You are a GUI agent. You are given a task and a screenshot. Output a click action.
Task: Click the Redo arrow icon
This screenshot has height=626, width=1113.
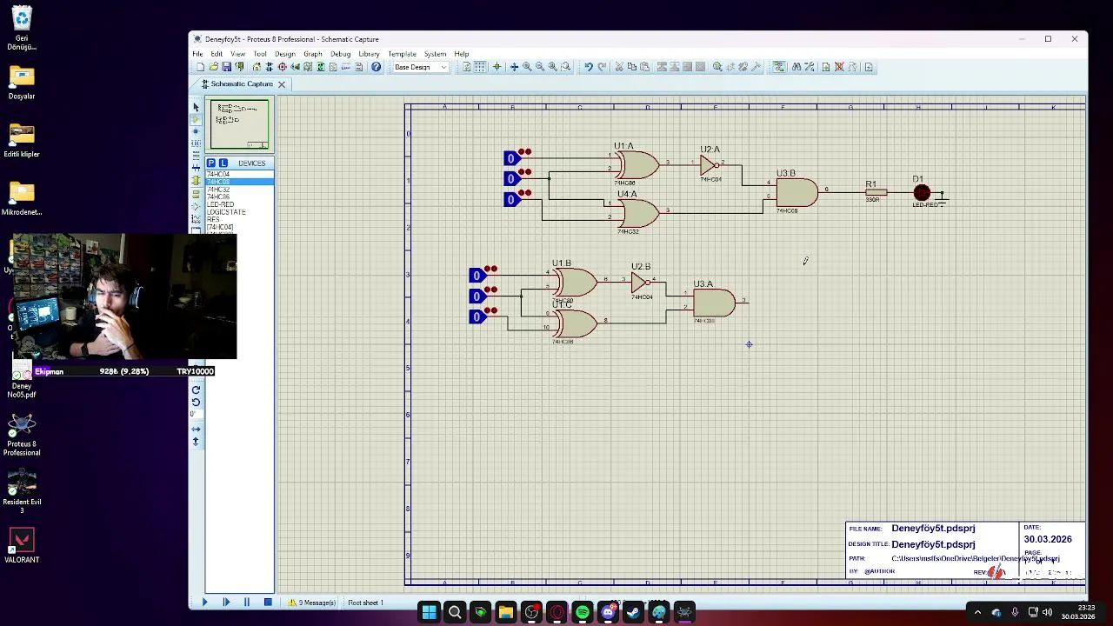[602, 67]
